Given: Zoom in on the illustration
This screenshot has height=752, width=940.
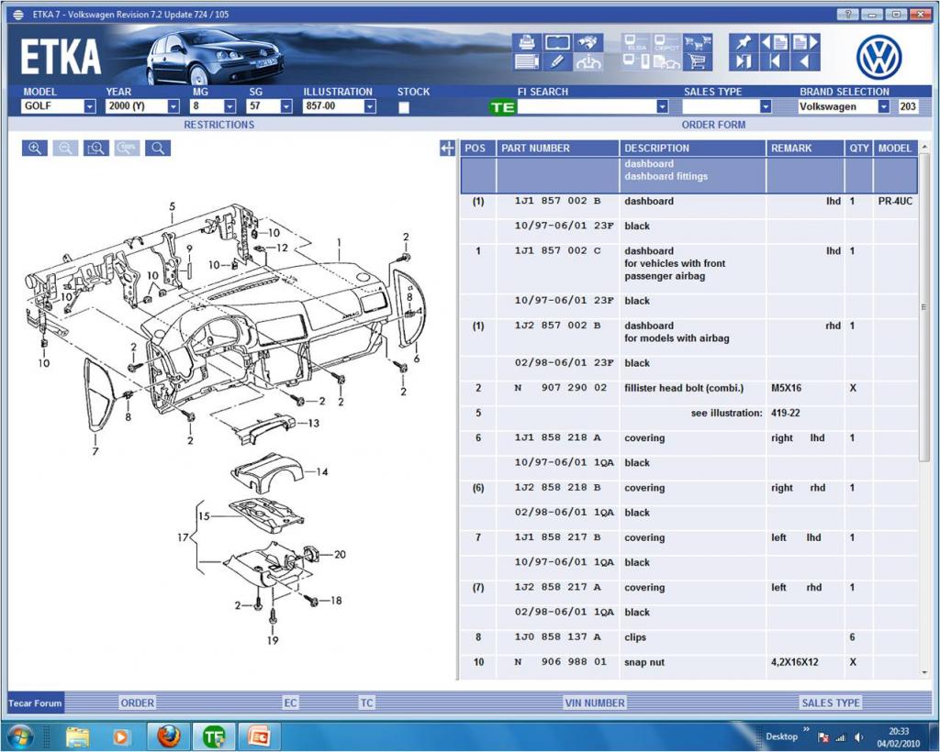Looking at the screenshot, I should pyautogui.click(x=35, y=148).
